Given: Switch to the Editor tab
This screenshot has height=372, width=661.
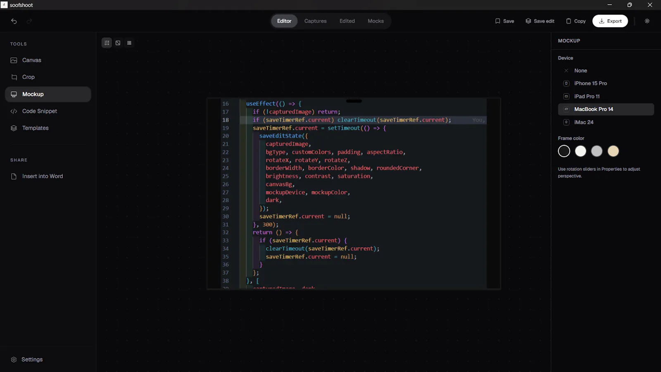Looking at the screenshot, I should [284, 21].
